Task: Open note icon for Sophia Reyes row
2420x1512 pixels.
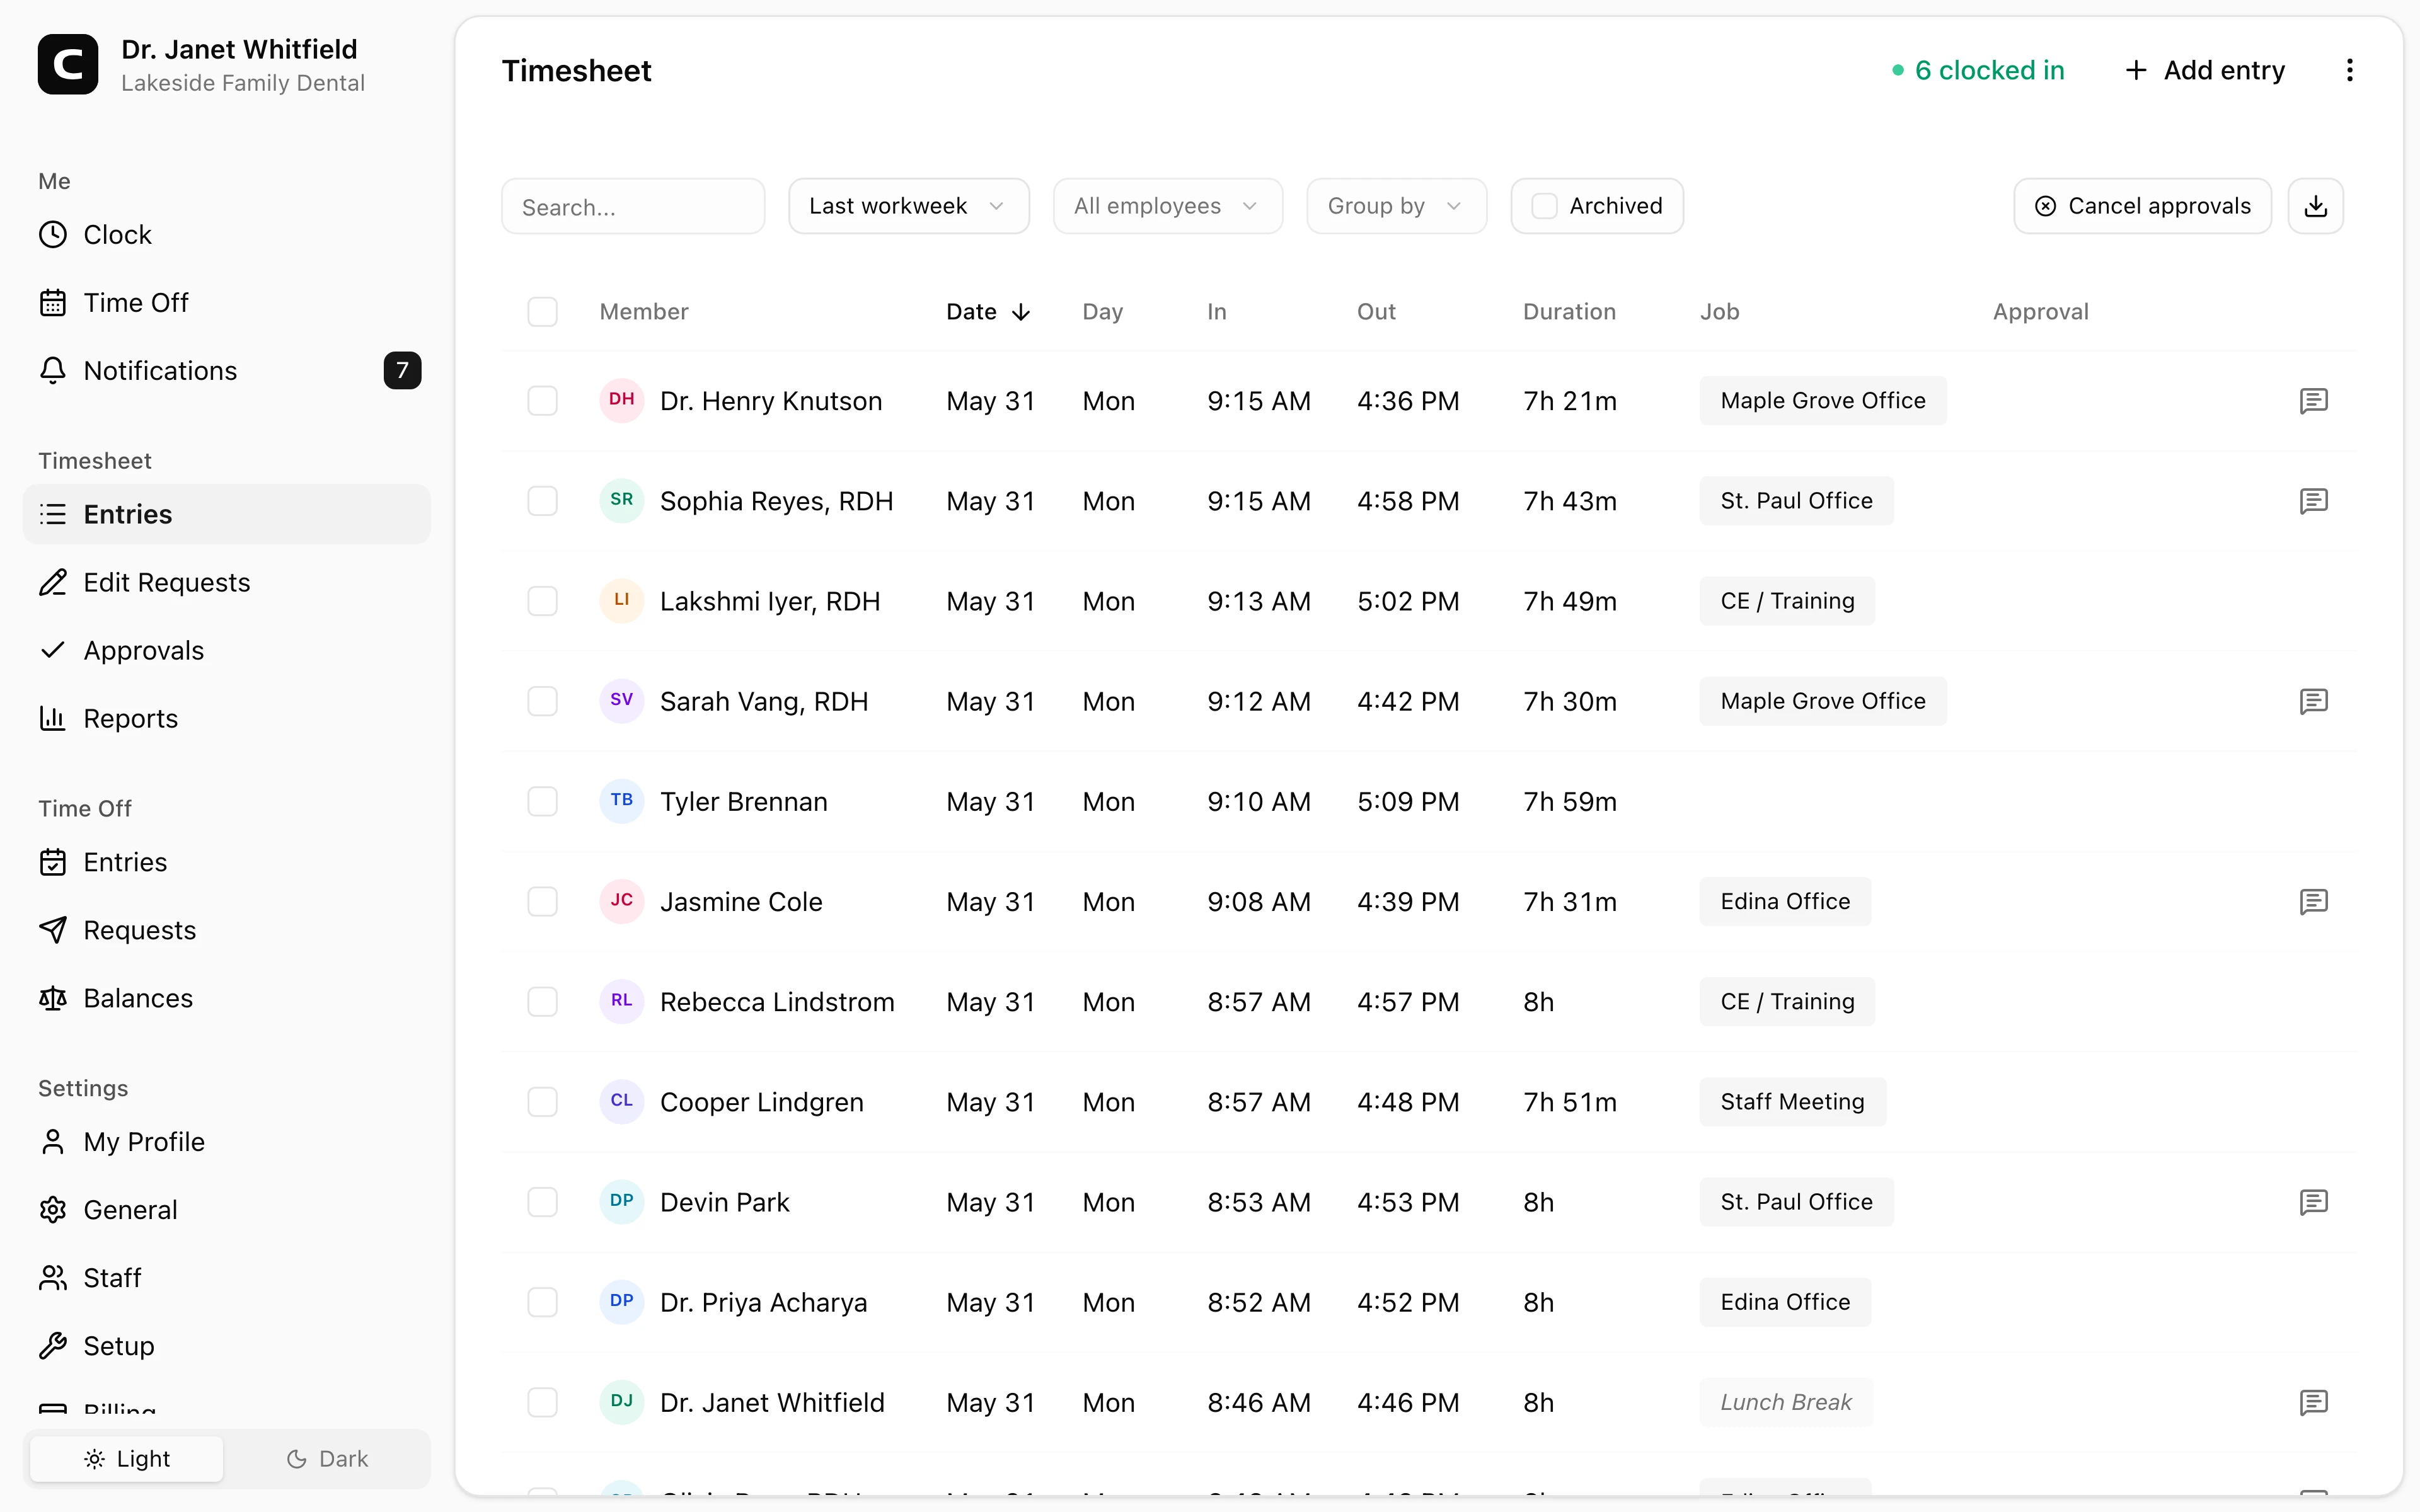Action: coord(2313,501)
